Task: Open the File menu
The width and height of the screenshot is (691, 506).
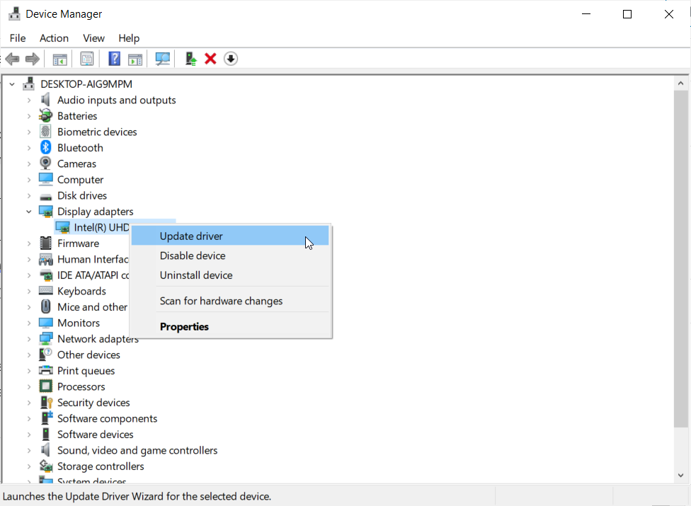Action: click(x=18, y=38)
